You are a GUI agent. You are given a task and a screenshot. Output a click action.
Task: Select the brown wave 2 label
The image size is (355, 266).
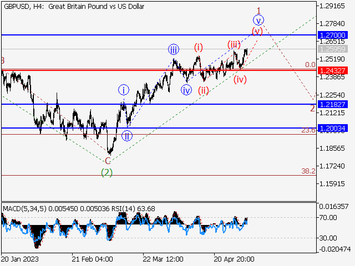click(x=312, y=109)
